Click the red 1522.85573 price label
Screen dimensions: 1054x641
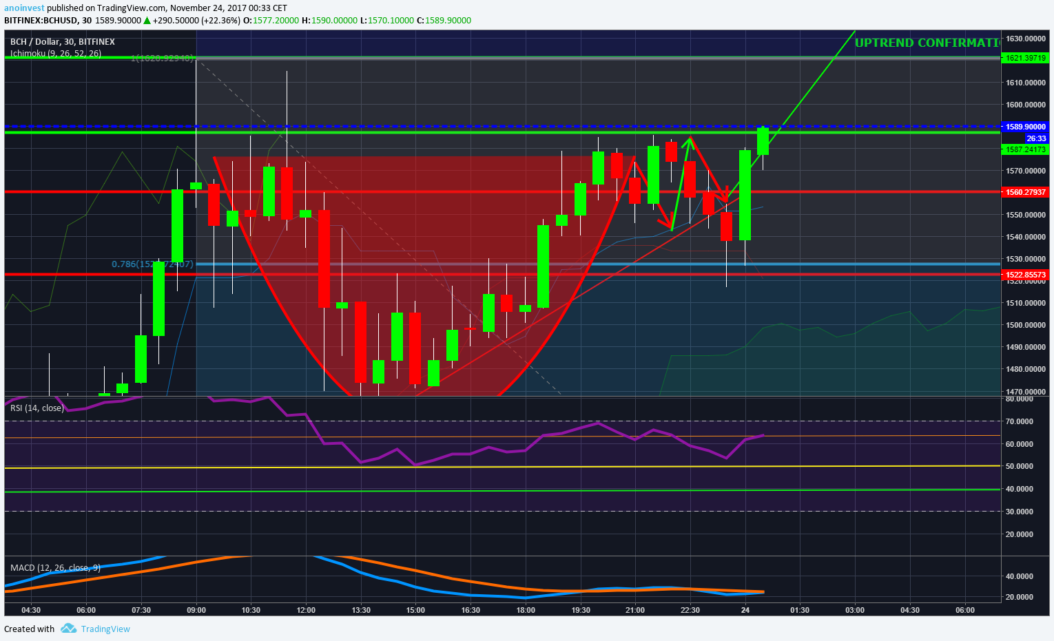pyautogui.click(x=1026, y=275)
